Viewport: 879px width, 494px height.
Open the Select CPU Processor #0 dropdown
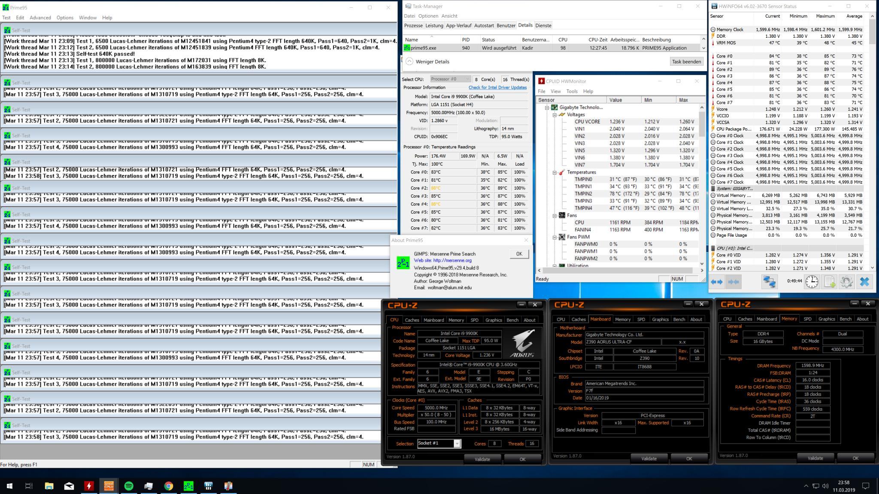[x=450, y=79]
